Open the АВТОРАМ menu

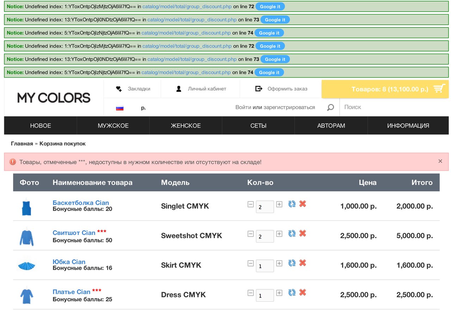pyautogui.click(x=331, y=126)
